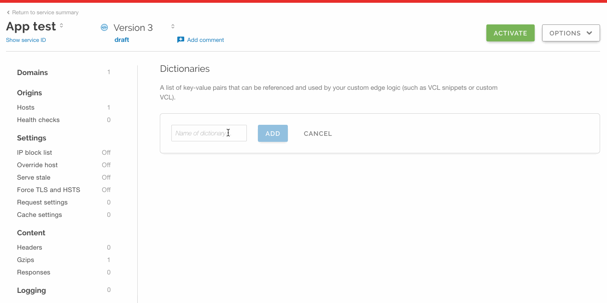
Task: Open the OPTIONS dropdown menu
Action: (x=571, y=33)
